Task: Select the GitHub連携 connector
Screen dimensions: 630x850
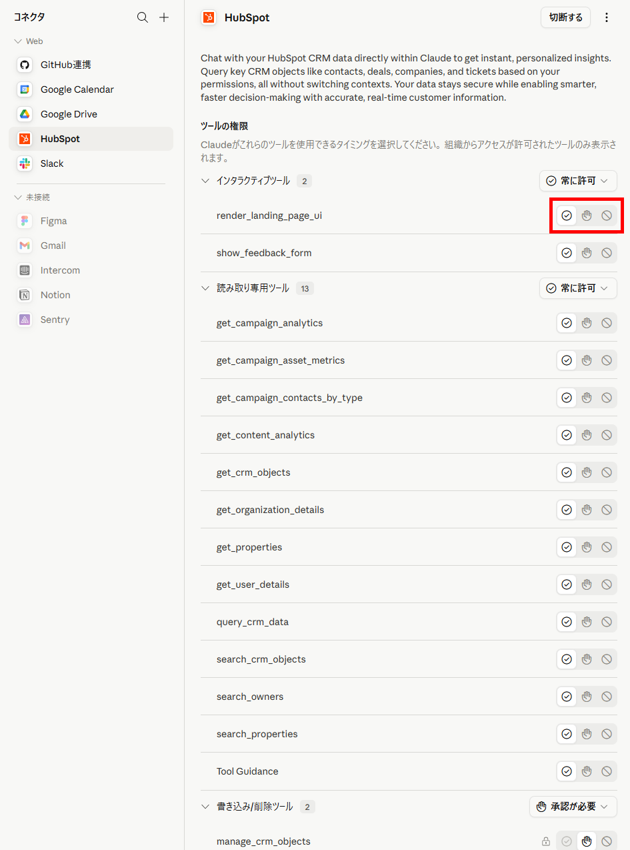Action: (x=91, y=65)
